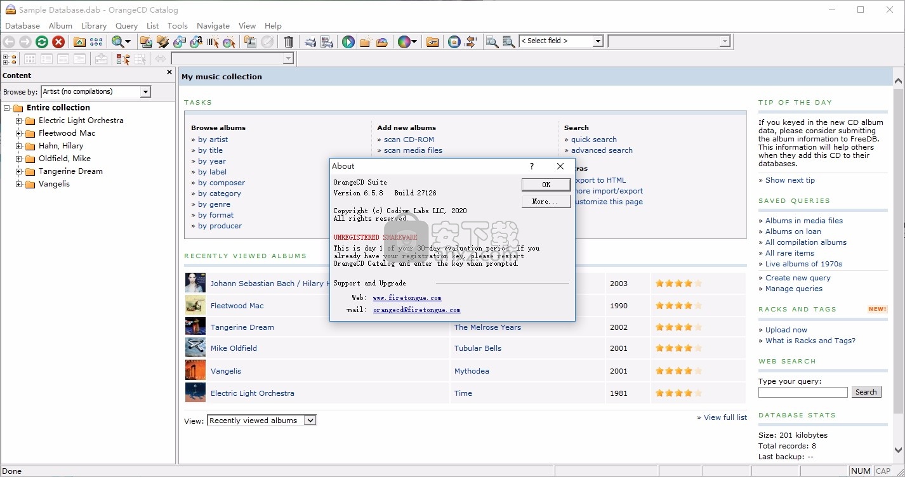Expand the Hahn, Hilary tree node
The width and height of the screenshot is (905, 477).
click(19, 146)
